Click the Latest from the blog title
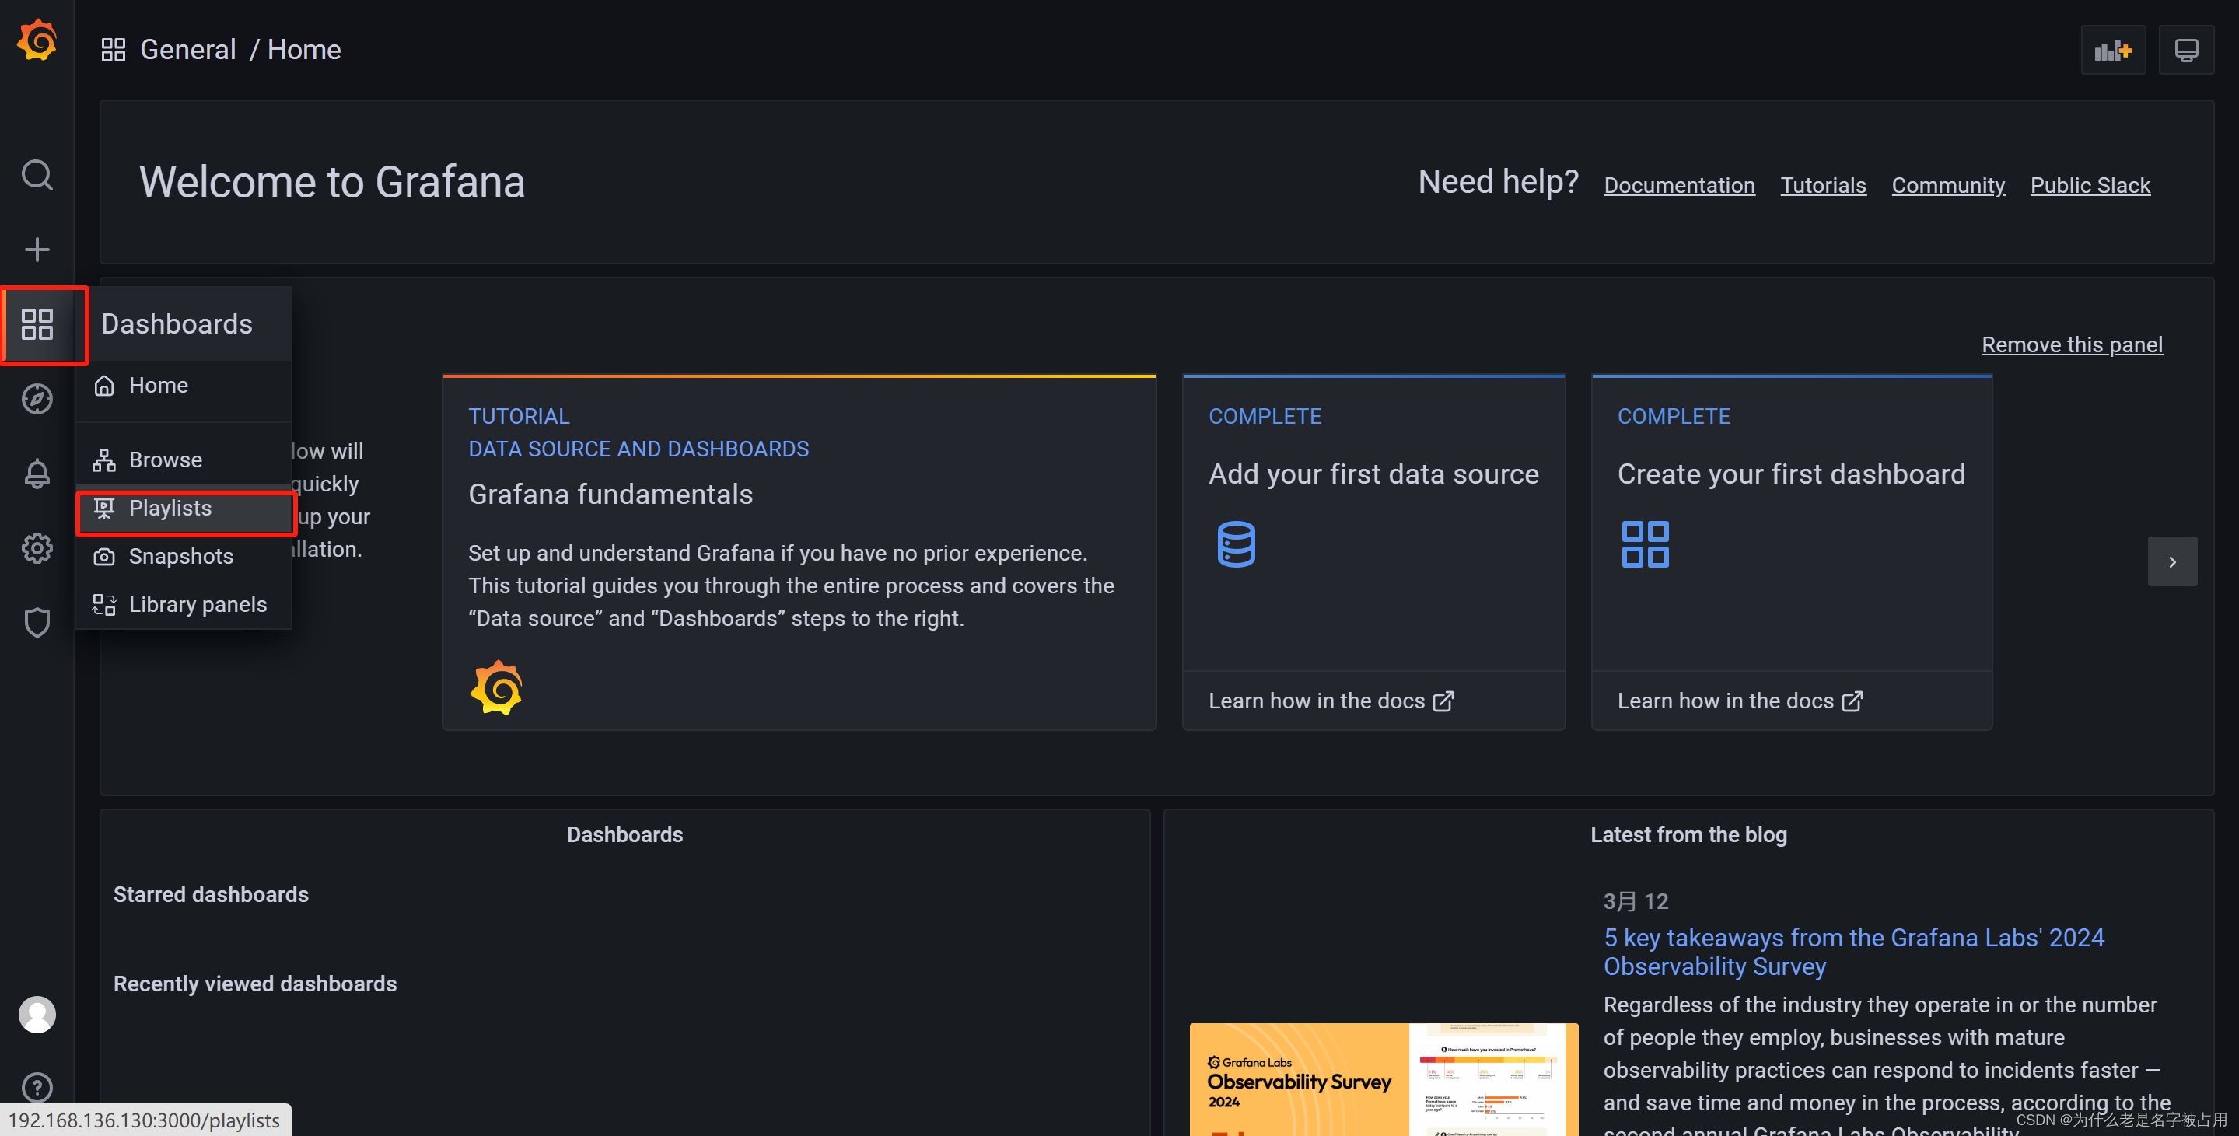The image size is (2239, 1136). pyautogui.click(x=1688, y=834)
